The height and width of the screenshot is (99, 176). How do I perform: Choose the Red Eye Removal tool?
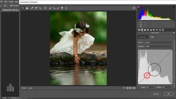coord(54,8)
